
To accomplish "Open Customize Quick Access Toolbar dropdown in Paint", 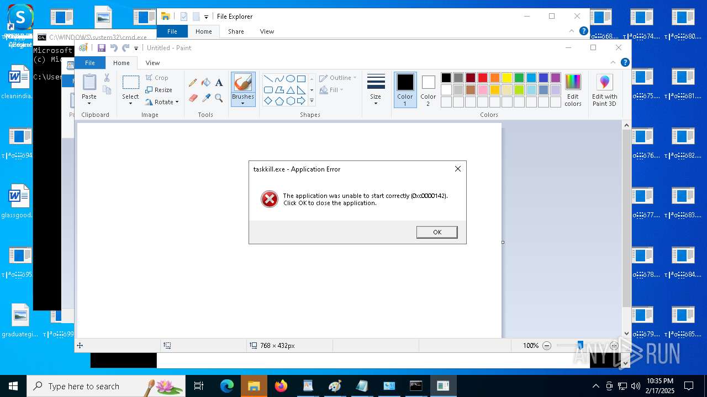I will (136, 49).
